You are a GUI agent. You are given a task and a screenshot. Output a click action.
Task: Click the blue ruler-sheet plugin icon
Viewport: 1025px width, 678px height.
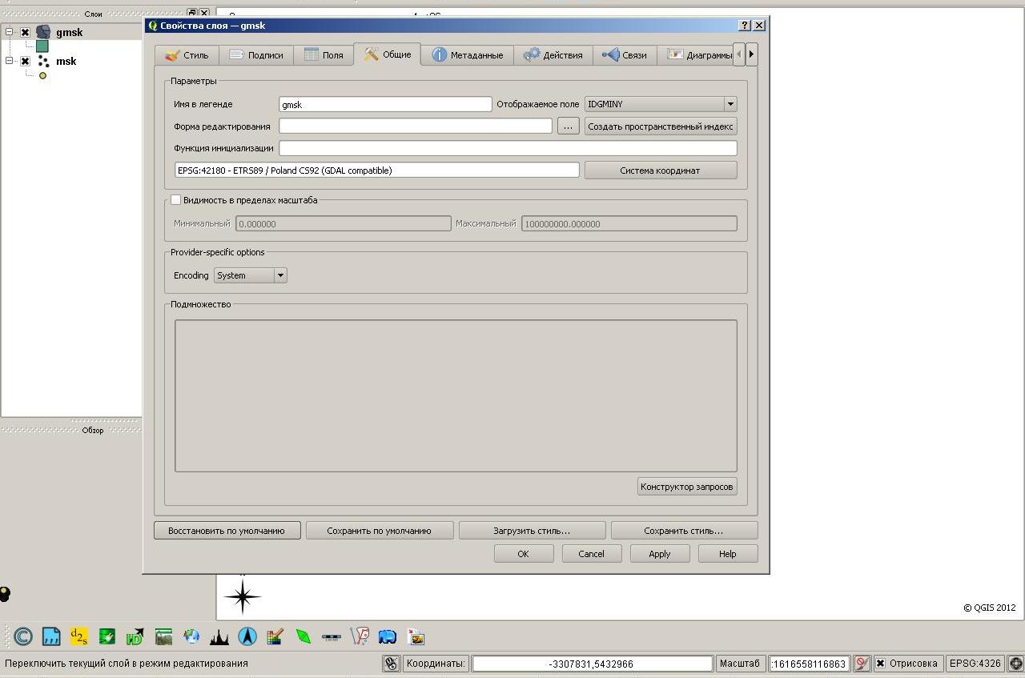pyautogui.click(x=51, y=636)
